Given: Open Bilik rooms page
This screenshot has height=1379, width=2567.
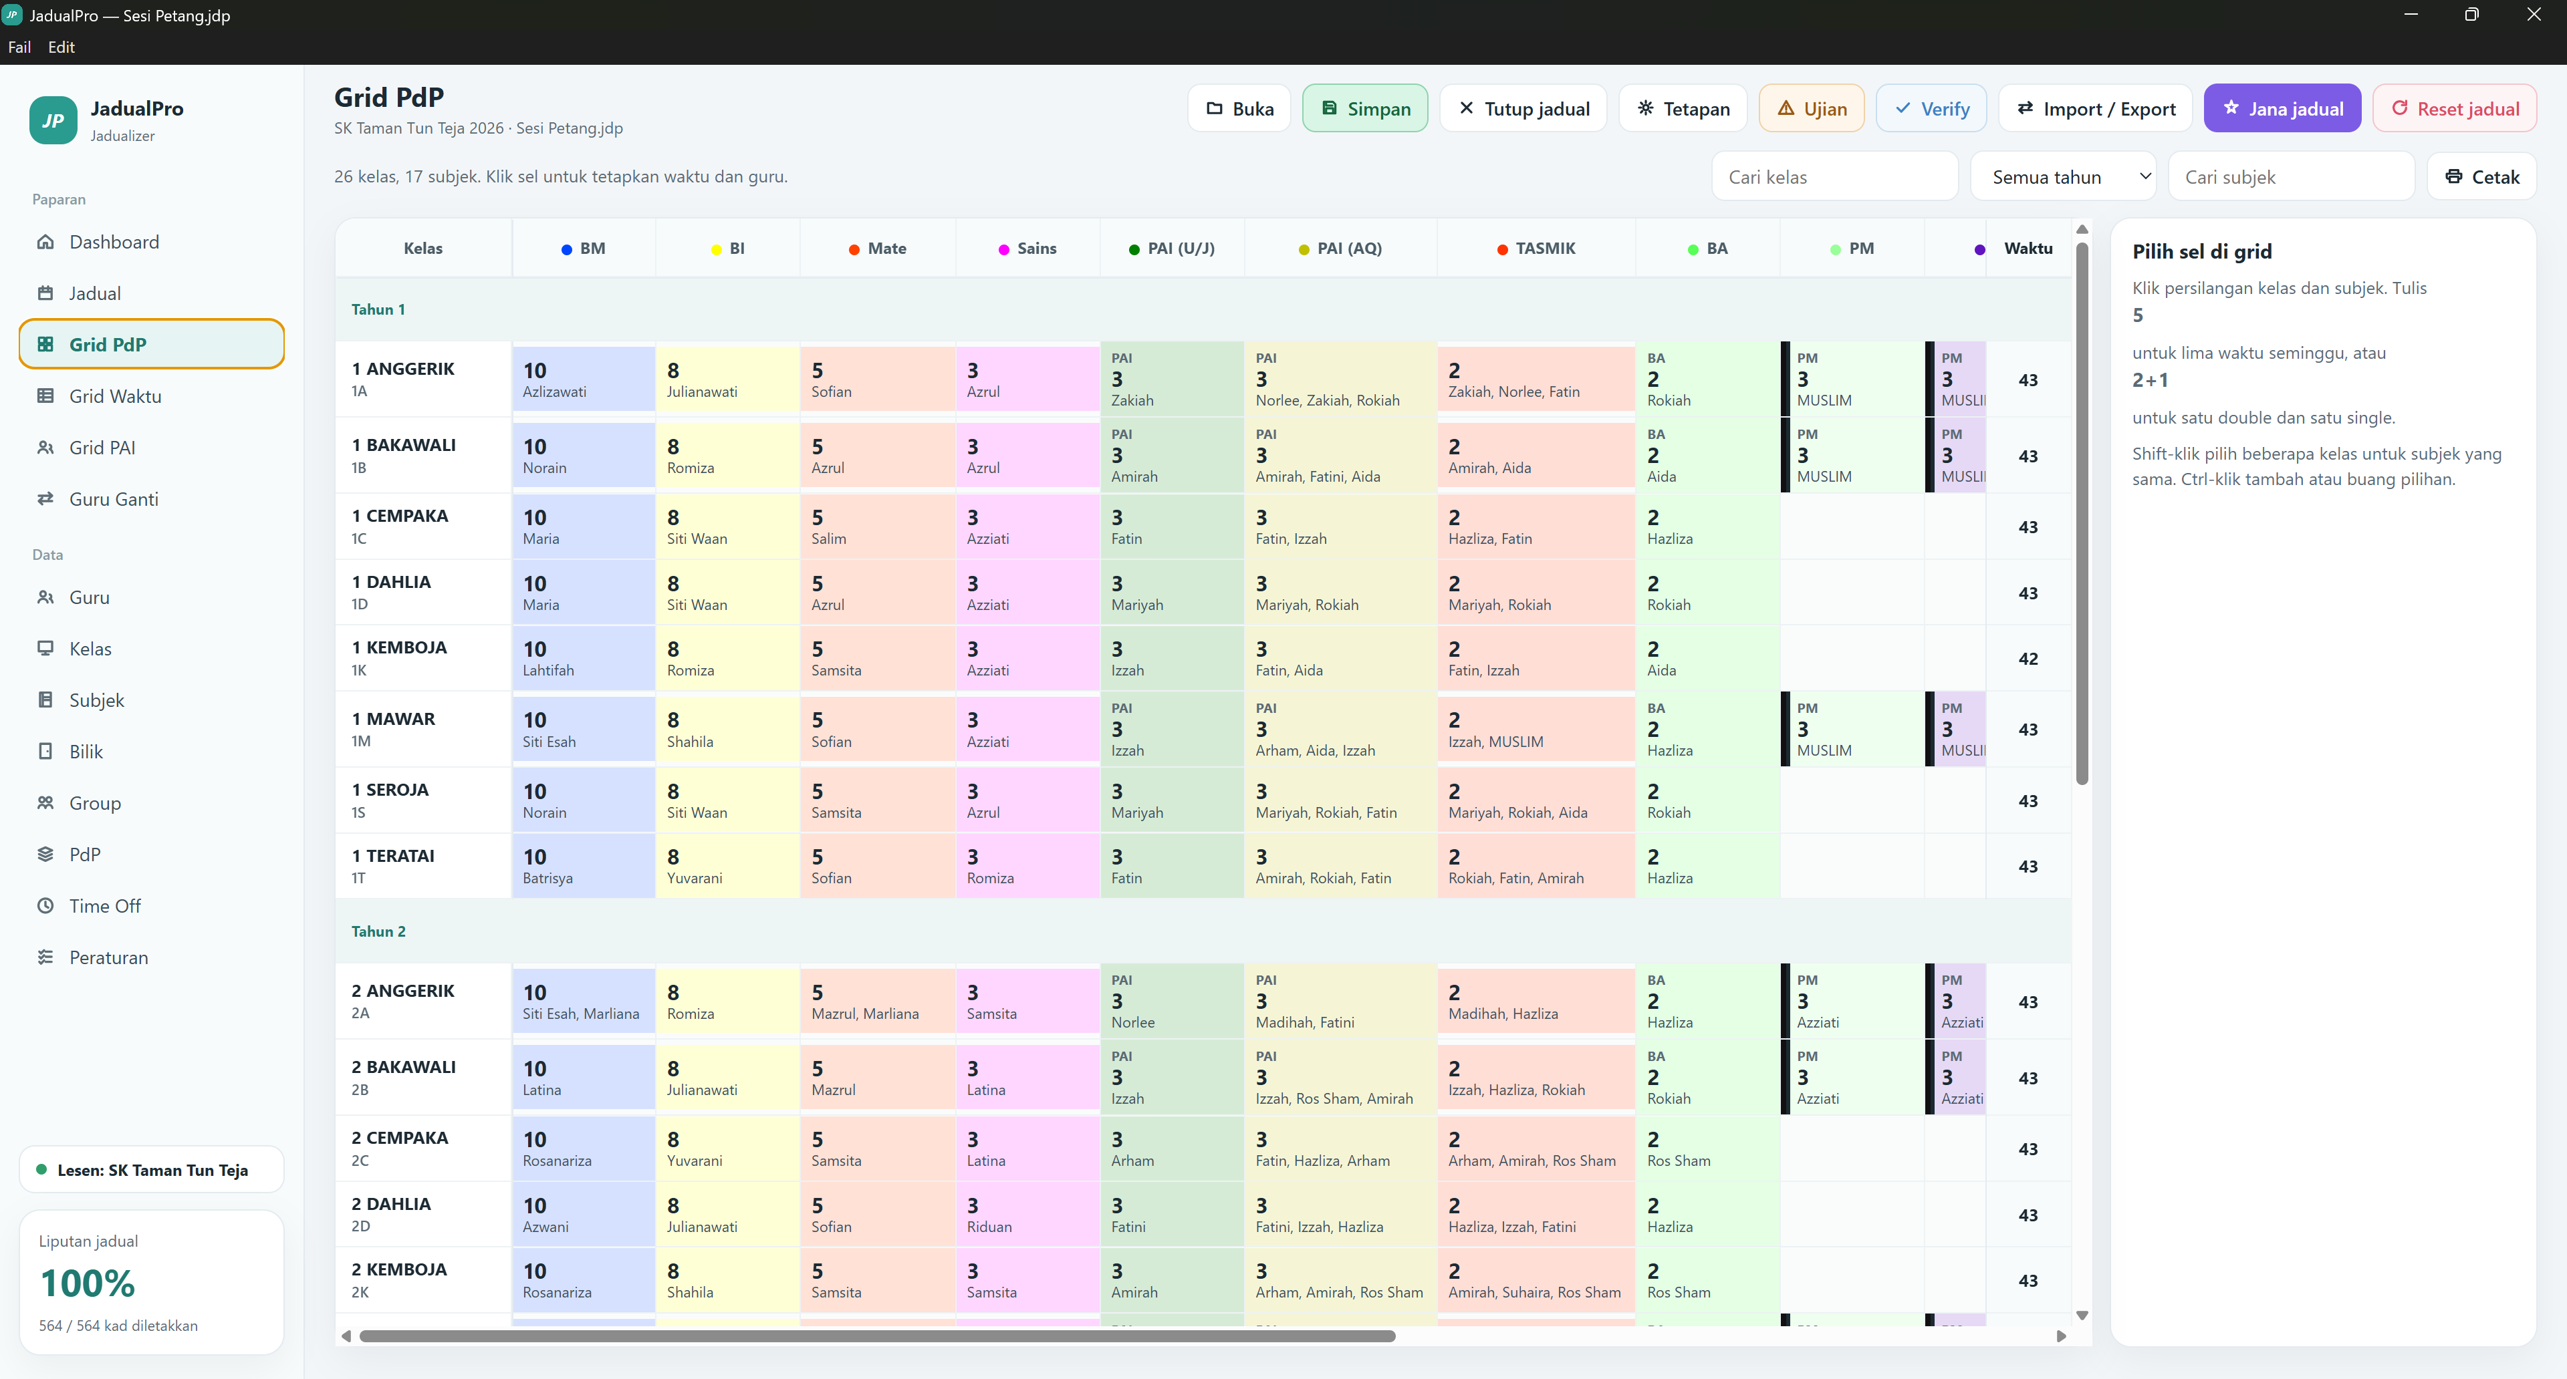Looking at the screenshot, I should [x=152, y=752].
